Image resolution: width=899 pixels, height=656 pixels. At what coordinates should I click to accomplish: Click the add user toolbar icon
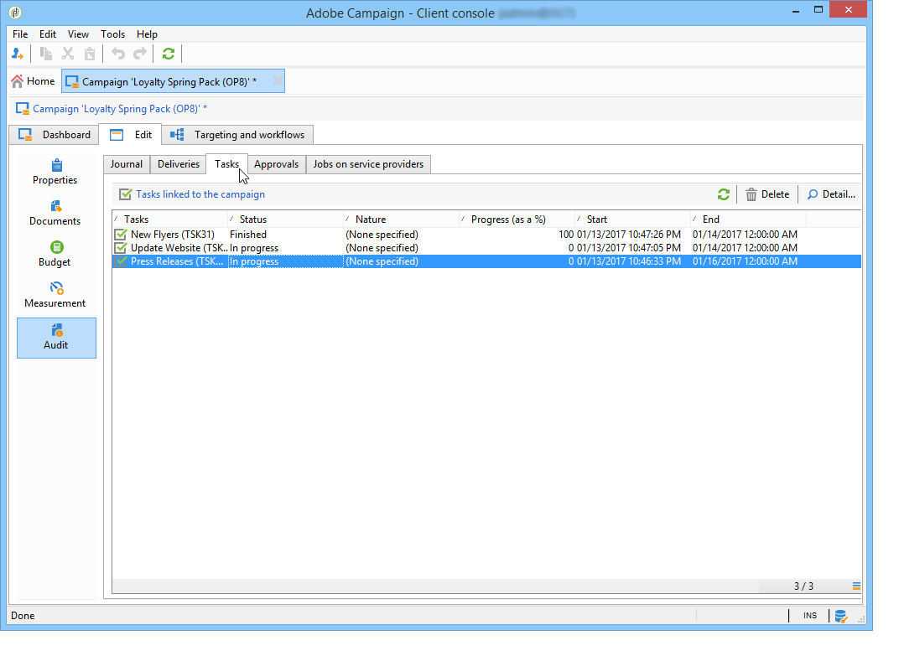point(18,54)
